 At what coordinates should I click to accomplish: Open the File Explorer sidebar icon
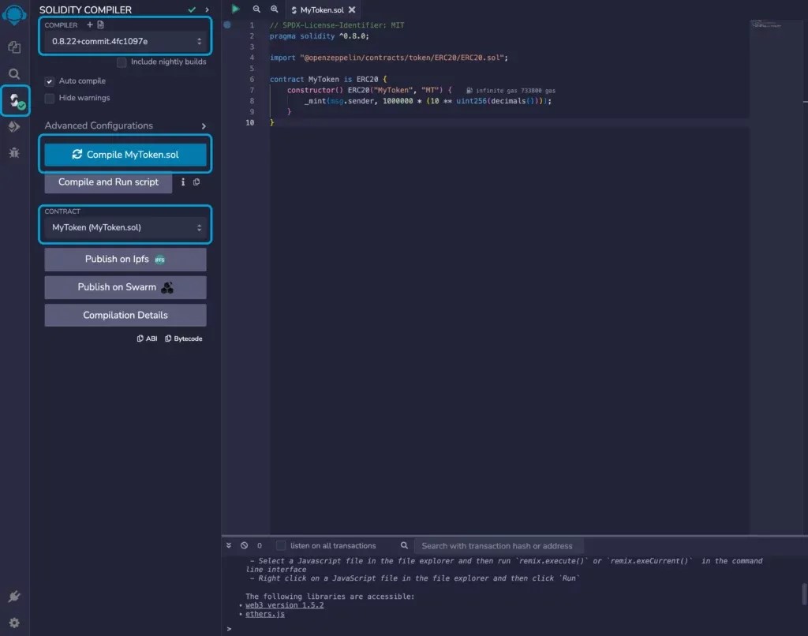[x=14, y=47]
